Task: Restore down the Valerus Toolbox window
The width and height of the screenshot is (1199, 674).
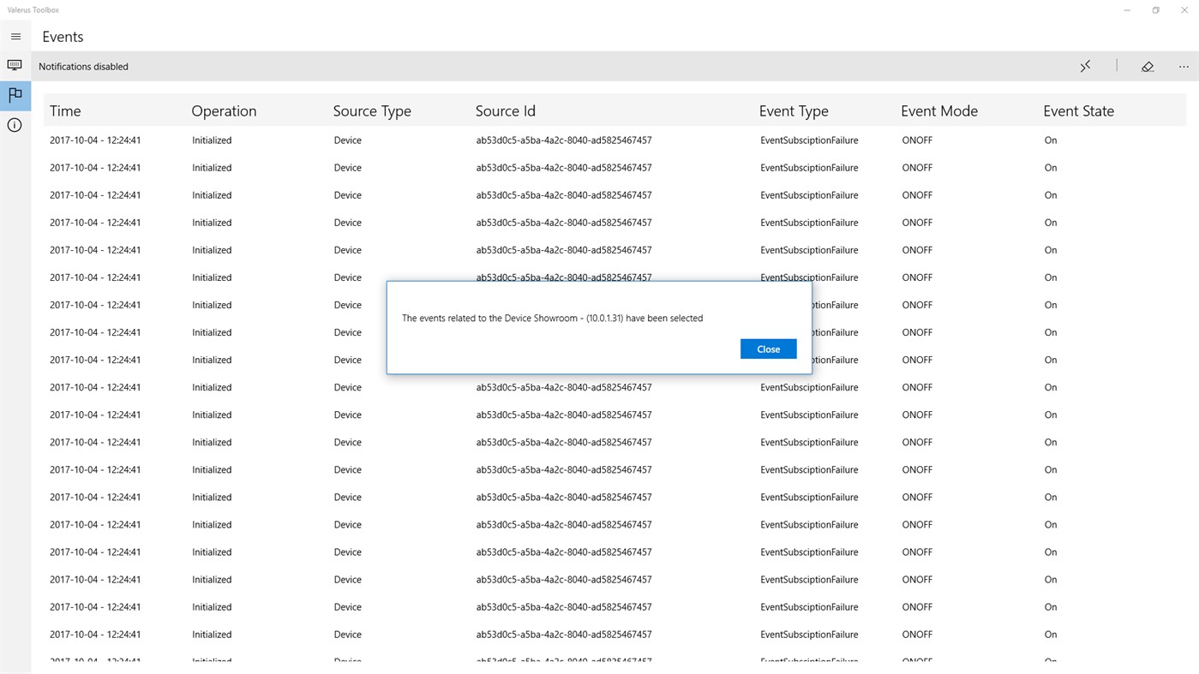Action: pyautogui.click(x=1154, y=9)
